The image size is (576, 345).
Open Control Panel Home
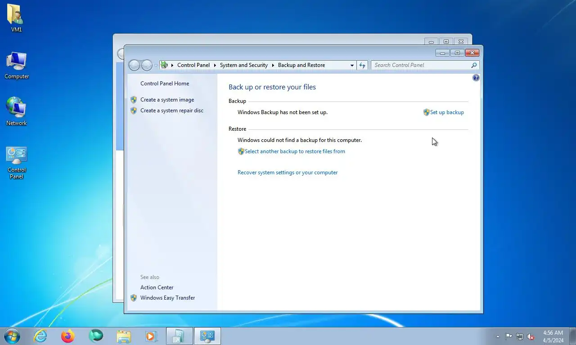165,84
